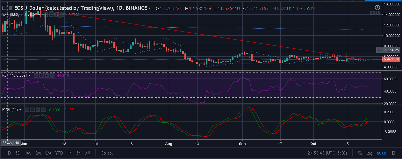Screen dimensions: 402x159
Task: Click the Sep label on time axis
Action: [243, 143]
